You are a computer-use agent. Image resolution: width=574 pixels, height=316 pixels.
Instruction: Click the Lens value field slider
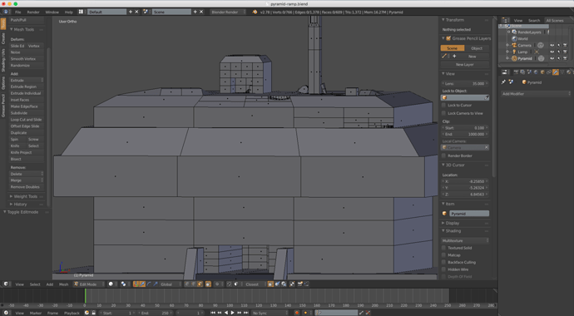coord(465,84)
